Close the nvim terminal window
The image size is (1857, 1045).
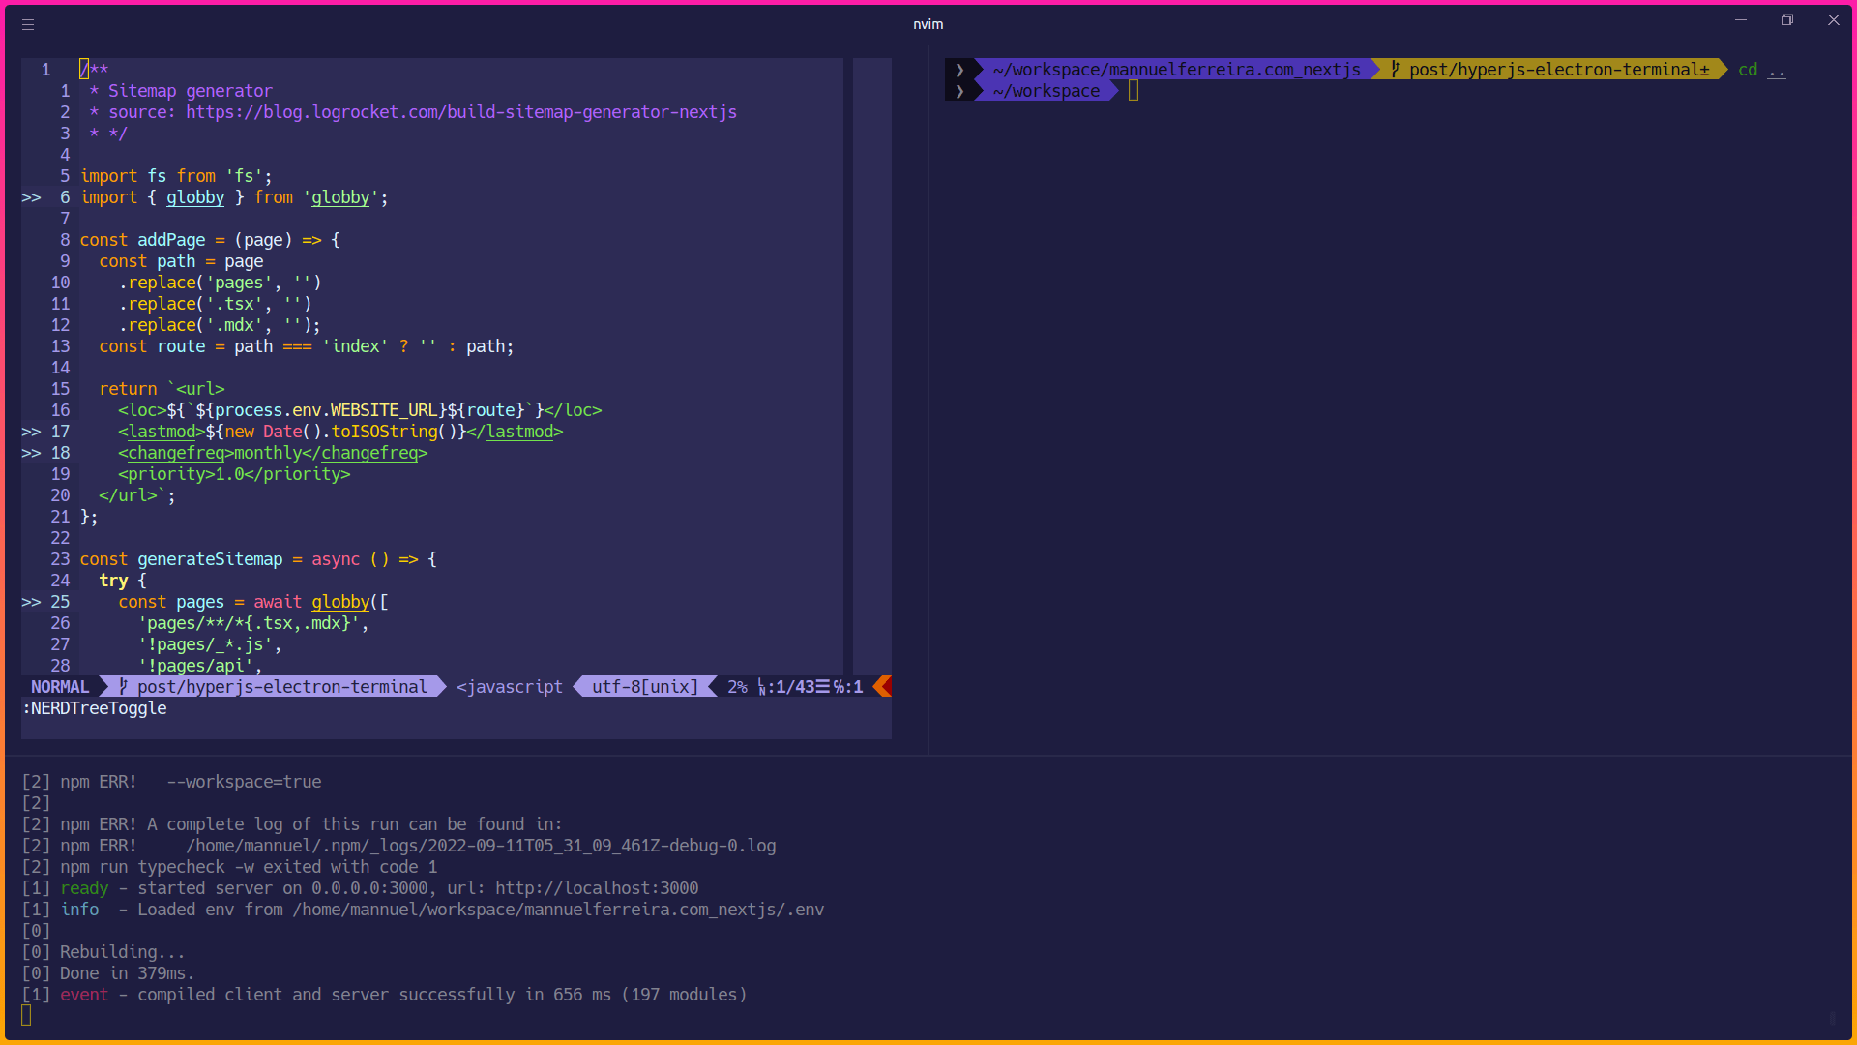point(1834,20)
